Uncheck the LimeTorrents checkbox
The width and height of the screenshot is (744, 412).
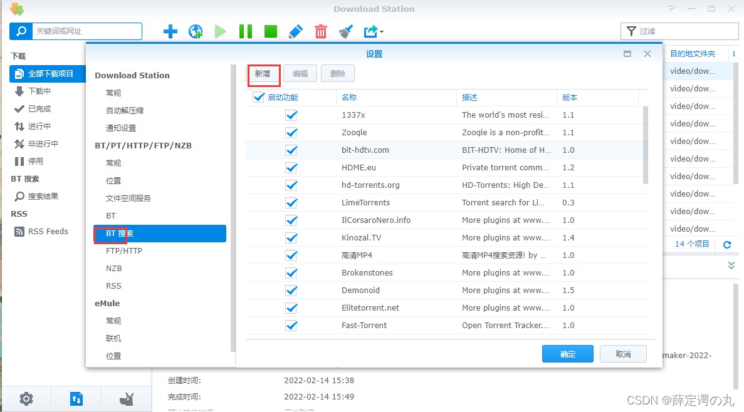(x=291, y=203)
